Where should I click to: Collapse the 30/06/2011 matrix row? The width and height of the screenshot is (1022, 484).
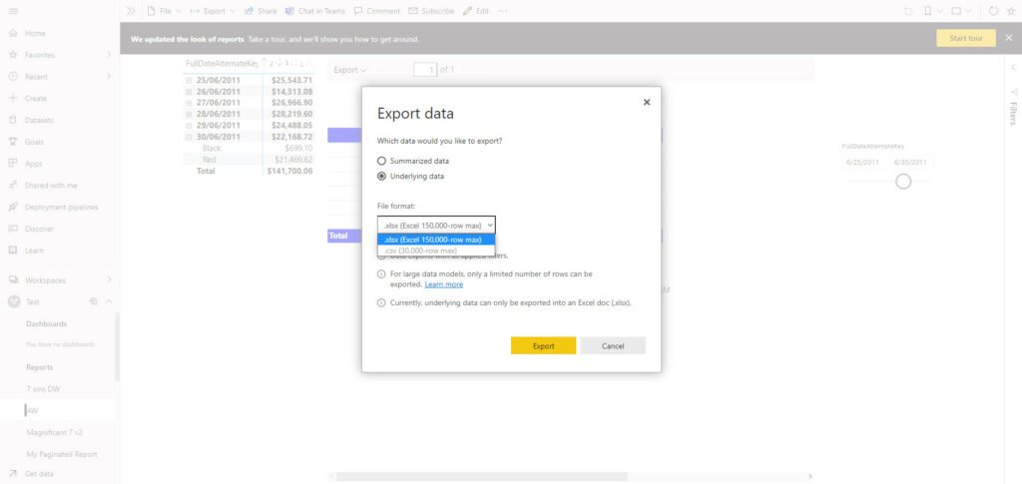tap(189, 137)
